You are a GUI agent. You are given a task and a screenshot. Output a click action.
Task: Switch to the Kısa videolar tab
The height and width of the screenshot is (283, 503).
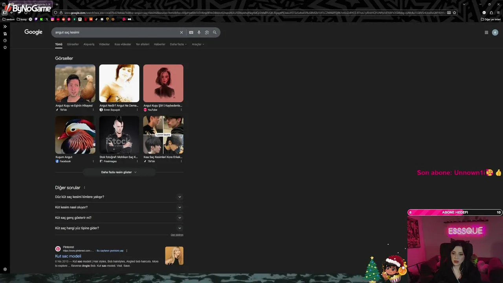tap(123, 44)
